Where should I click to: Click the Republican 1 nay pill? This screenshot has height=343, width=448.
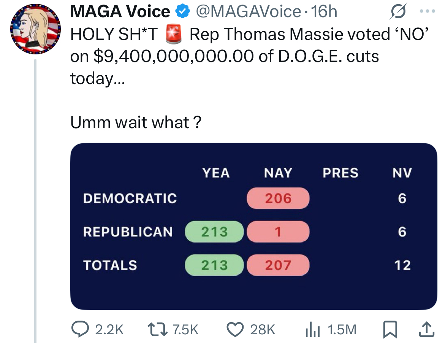[x=278, y=232]
